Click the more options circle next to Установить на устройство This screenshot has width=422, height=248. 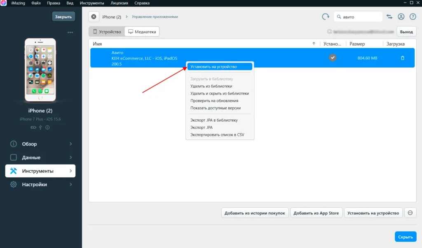tap(410, 213)
